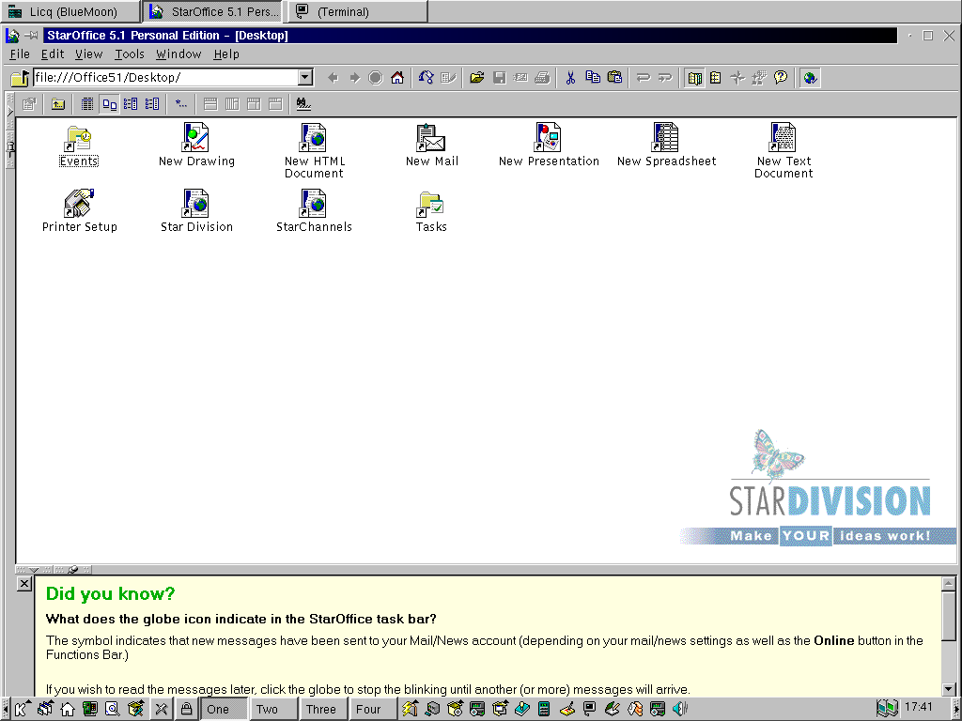Click the Cut scissors icon

pyautogui.click(x=569, y=78)
